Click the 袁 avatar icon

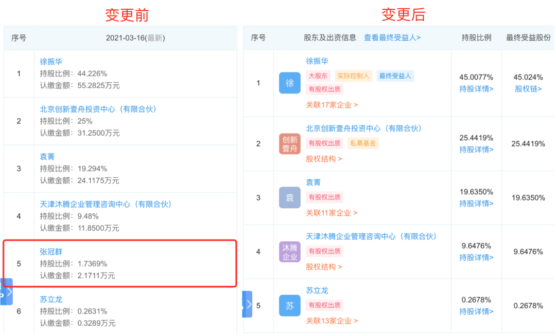pos(290,198)
